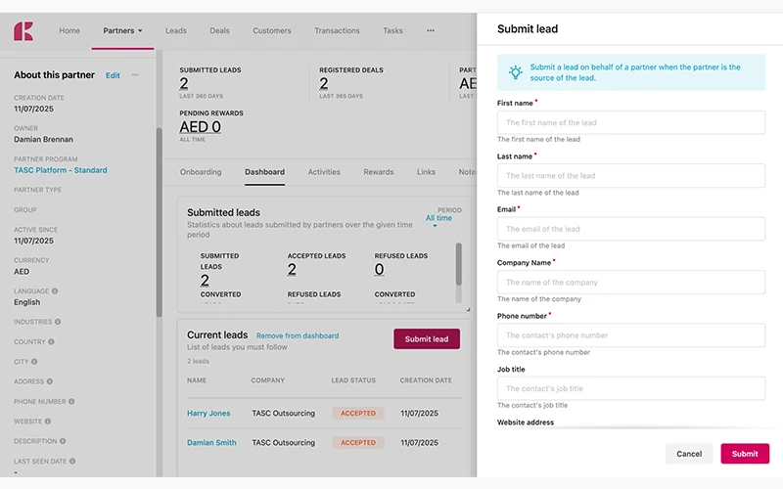Click Remove from dashboard link
Screen dimensions: 783x489
click(298, 336)
